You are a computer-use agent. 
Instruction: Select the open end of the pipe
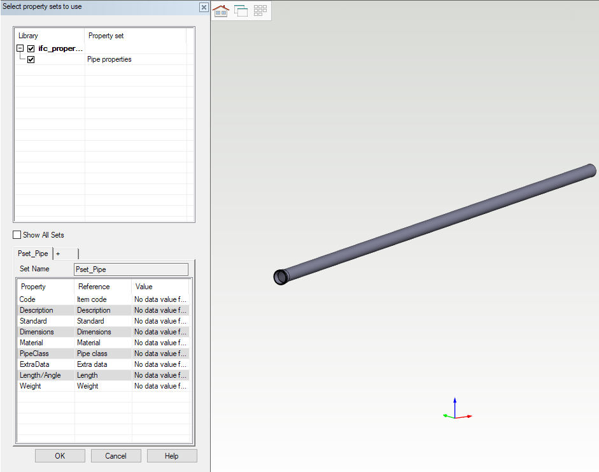280,277
